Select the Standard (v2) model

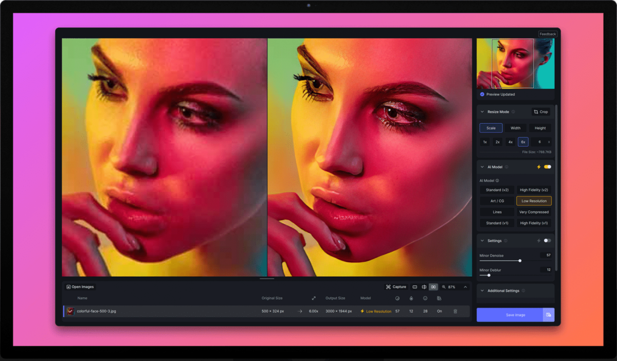point(497,190)
